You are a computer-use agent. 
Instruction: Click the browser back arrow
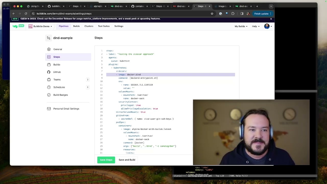[14, 14]
